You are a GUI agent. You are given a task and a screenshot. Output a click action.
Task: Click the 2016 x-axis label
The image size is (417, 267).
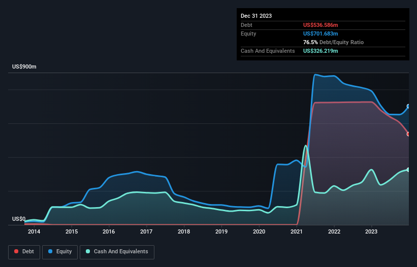109,231
